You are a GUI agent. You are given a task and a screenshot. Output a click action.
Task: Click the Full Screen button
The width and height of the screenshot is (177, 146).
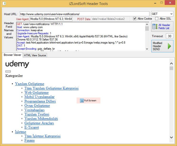coord(88,100)
